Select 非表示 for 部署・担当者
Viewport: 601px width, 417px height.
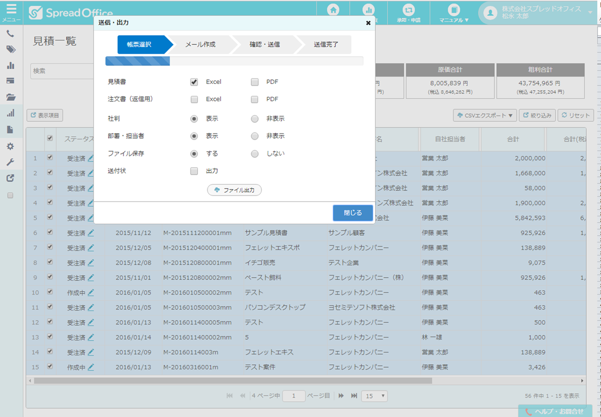pos(255,136)
